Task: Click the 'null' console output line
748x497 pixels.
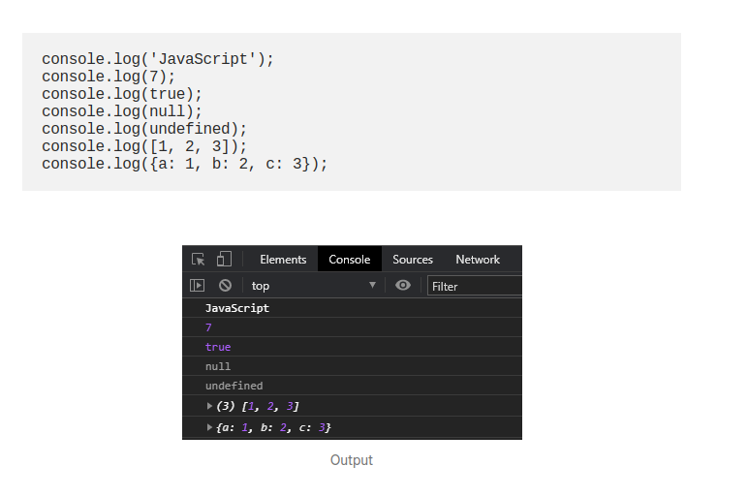Action: 218,366
